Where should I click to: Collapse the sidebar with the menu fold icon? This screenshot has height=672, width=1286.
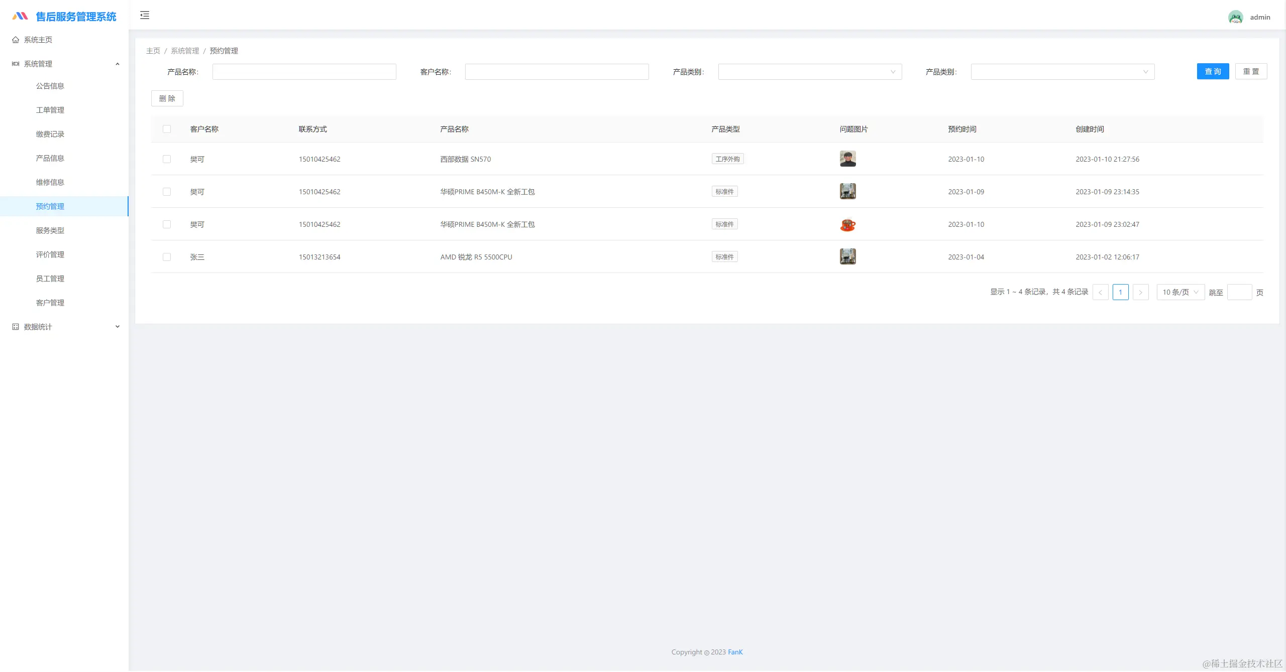(x=145, y=15)
